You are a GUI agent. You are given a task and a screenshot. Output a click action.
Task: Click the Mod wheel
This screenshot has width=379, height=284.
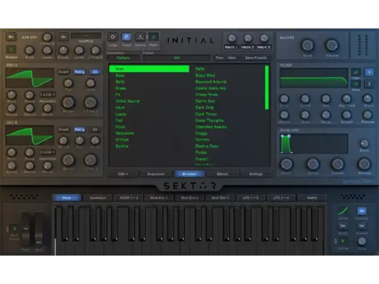coord(39,228)
